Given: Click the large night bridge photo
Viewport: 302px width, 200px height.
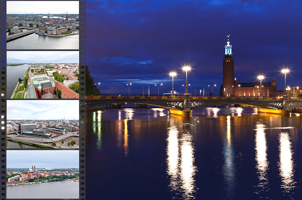Looking at the screenshot, I should coord(194,100).
